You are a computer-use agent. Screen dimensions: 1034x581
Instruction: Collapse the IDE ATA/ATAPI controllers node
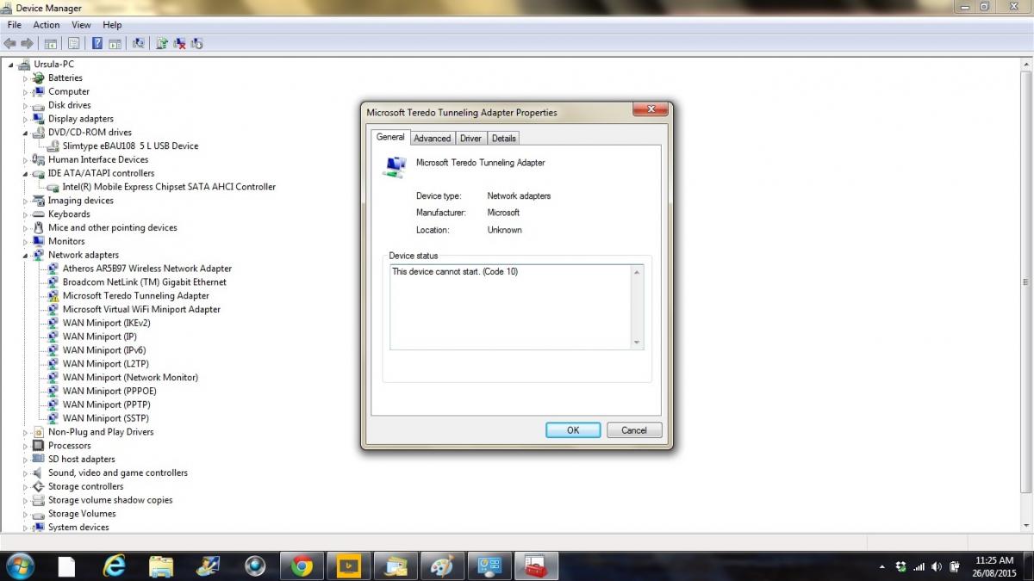tap(25, 173)
